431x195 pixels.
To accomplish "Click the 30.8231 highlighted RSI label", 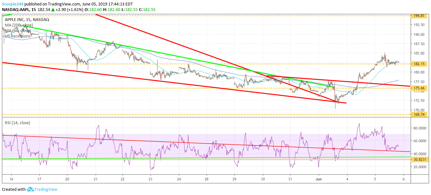I will click(420, 160).
